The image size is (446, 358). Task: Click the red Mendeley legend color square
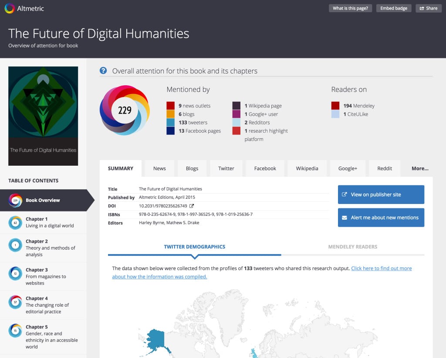point(335,105)
